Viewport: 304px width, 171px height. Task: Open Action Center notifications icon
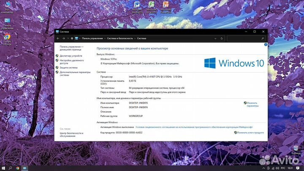tap(298, 168)
